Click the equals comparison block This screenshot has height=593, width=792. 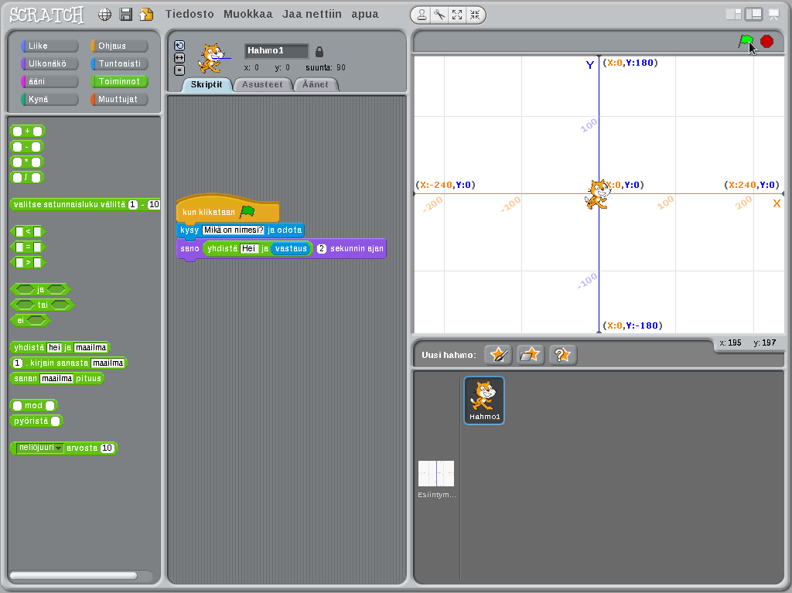coord(29,247)
